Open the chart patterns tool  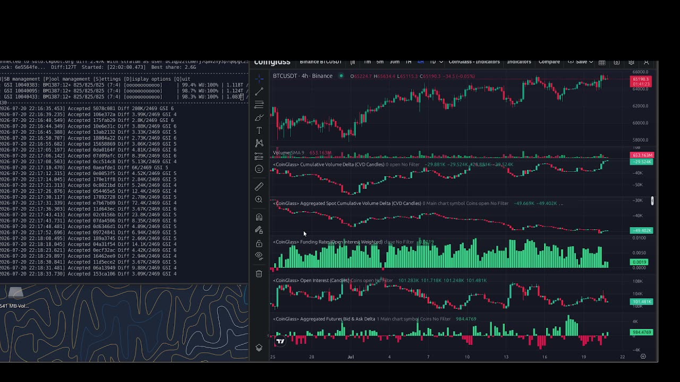point(259,143)
